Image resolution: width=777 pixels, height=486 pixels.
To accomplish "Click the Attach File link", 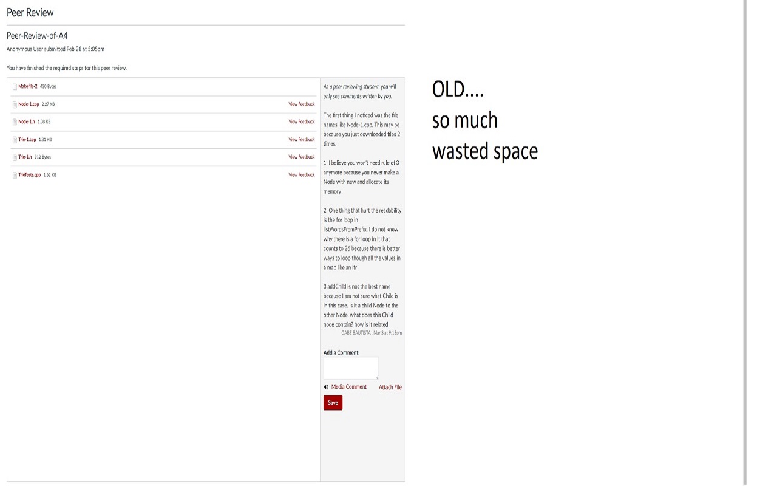I will (x=390, y=387).
